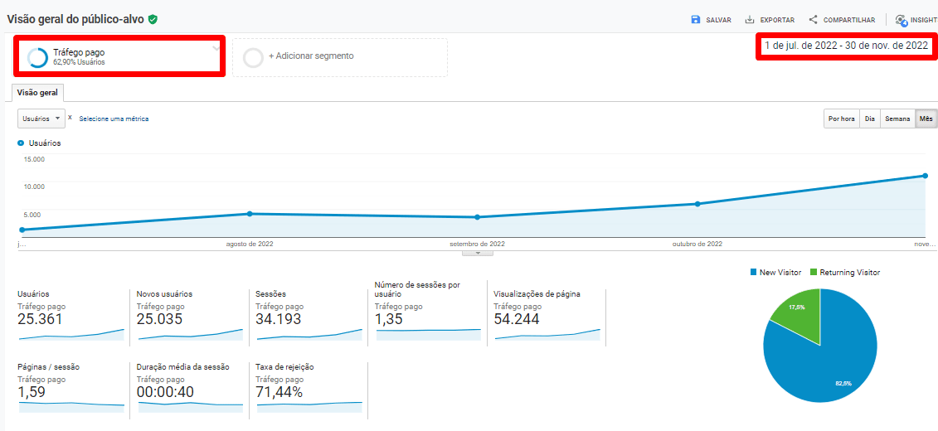Click the Tráfego pago donut icon
The image size is (938, 431).
click(x=37, y=57)
